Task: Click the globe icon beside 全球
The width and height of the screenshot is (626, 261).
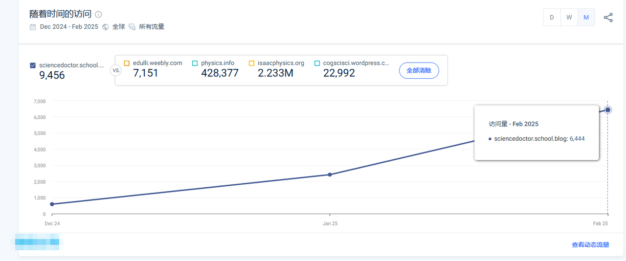Action: (x=105, y=27)
